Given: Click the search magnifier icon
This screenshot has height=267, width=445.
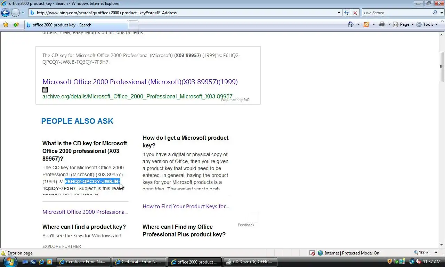Looking at the screenshot, I should (435, 13).
